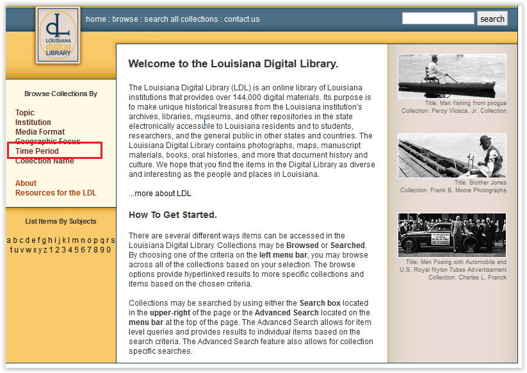Open the browse menu link

click(x=125, y=19)
